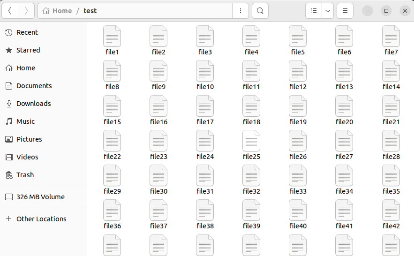Open the hamburger main menu
The height and width of the screenshot is (256, 414).
pyautogui.click(x=345, y=11)
